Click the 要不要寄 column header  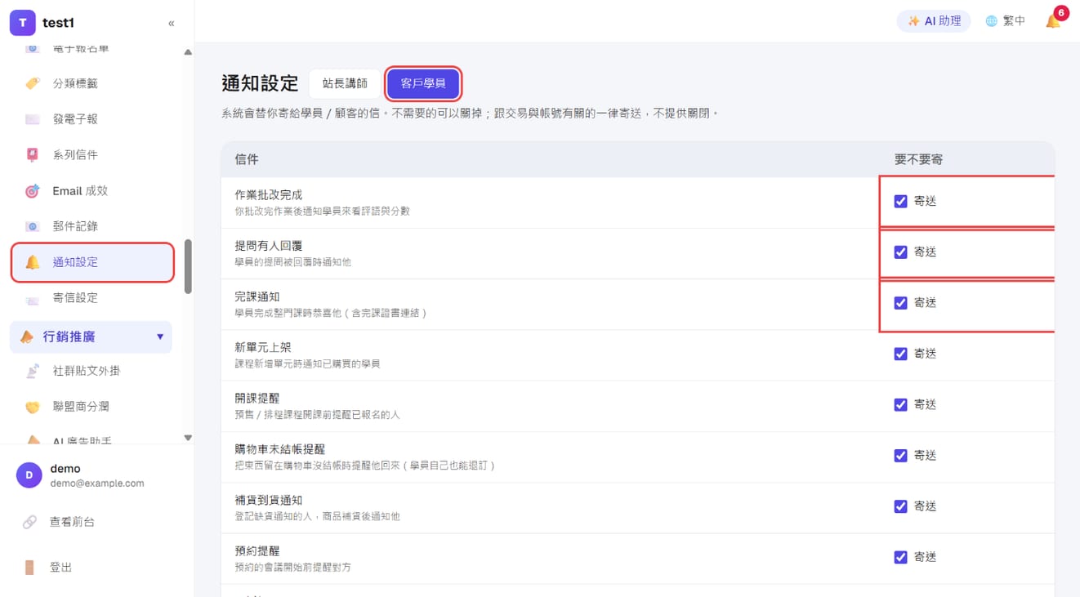point(918,159)
